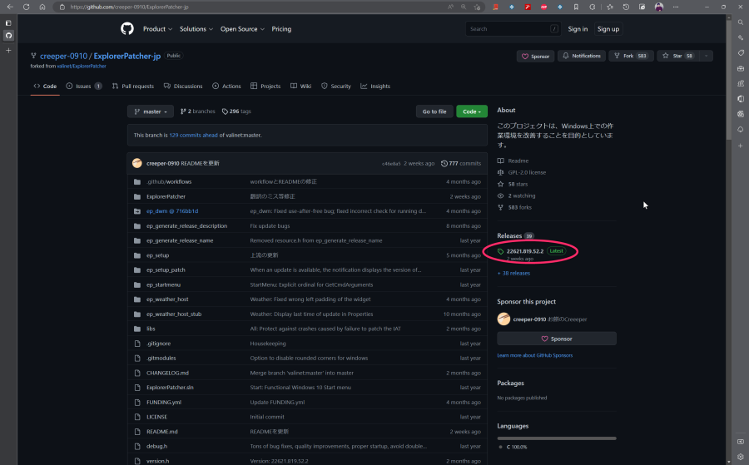Screen dimensions: 749x465
Task: Open browser settings and more ellipsis menu
Action: tap(676, 7)
